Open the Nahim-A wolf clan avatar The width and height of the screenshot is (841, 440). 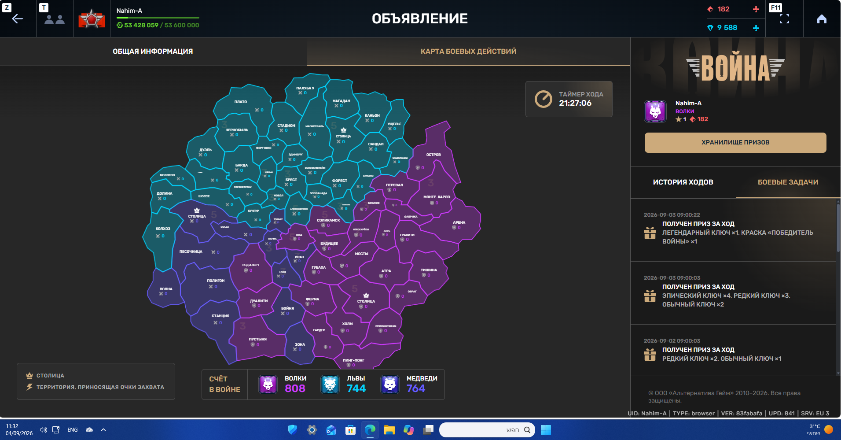pyautogui.click(x=655, y=111)
